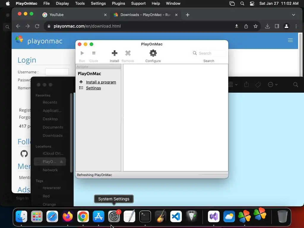The height and width of the screenshot is (228, 304).
Task: Open the Tools menu
Action: 80,4
